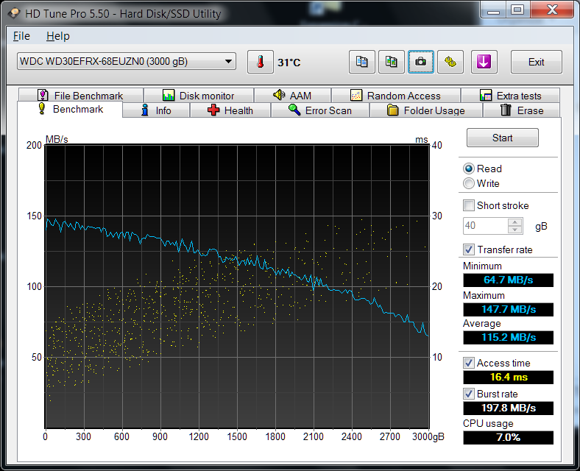Toggle the Access time checkbox

(x=469, y=363)
